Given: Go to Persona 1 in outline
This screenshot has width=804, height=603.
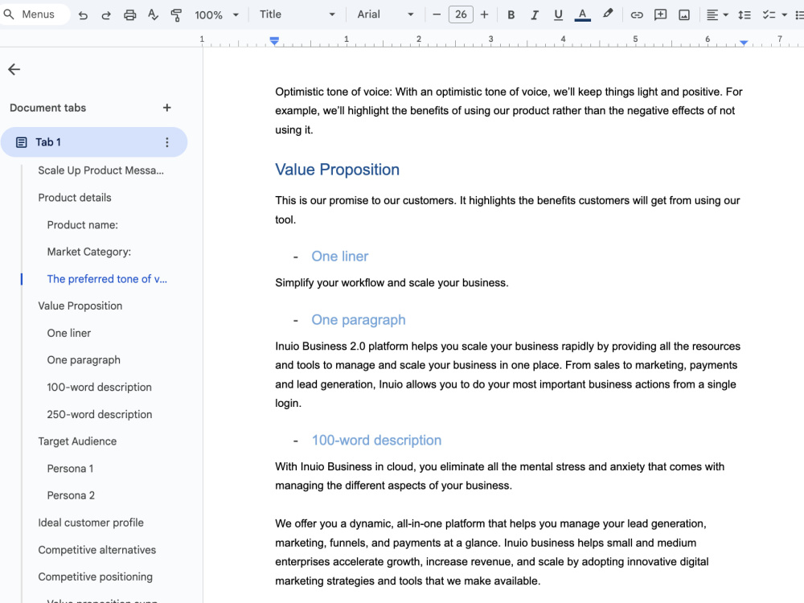Looking at the screenshot, I should click(x=70, y=468).
